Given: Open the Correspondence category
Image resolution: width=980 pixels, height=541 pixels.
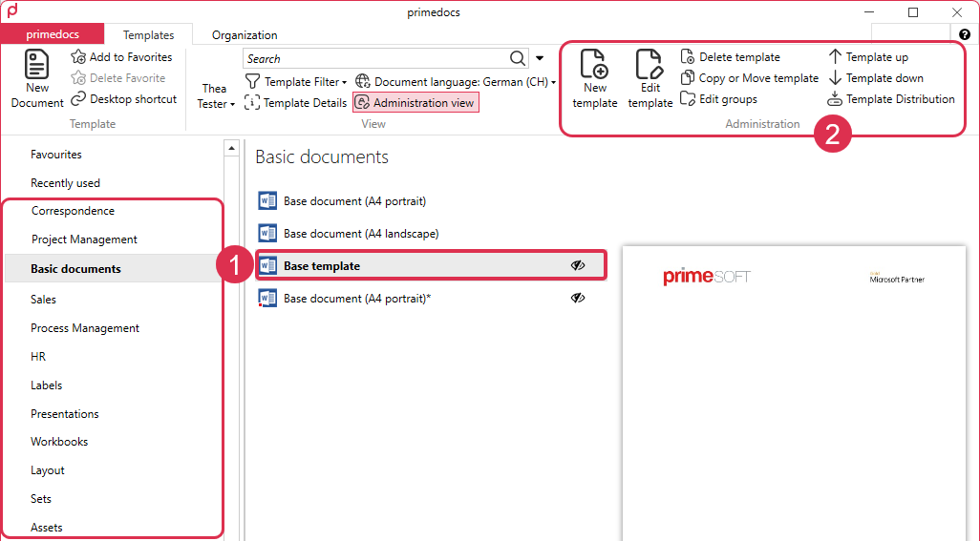Looking at the screenshot, I should 74,211.
